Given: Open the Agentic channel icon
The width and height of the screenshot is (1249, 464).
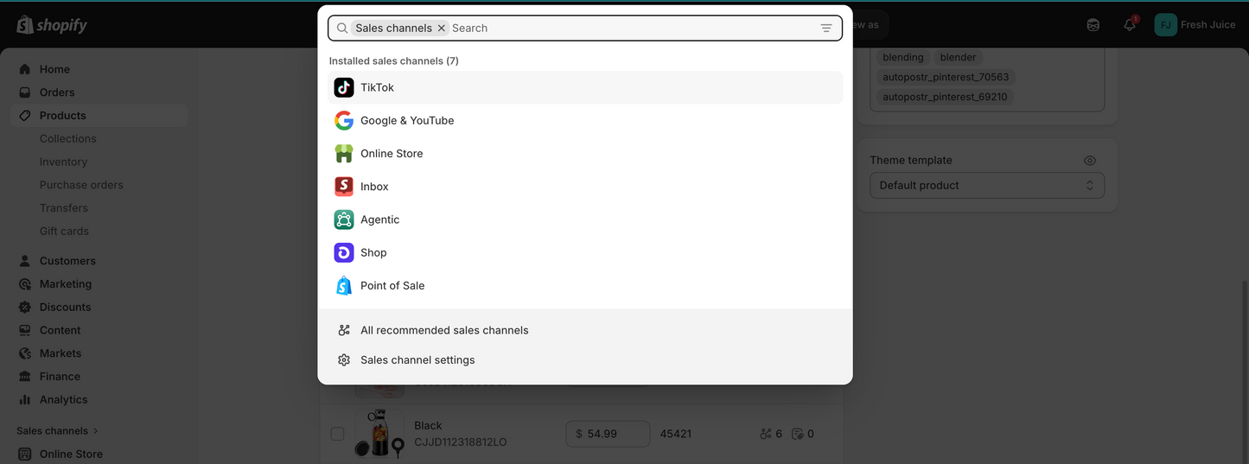Looking at the screenshot, I should click(x=344, y=219).
